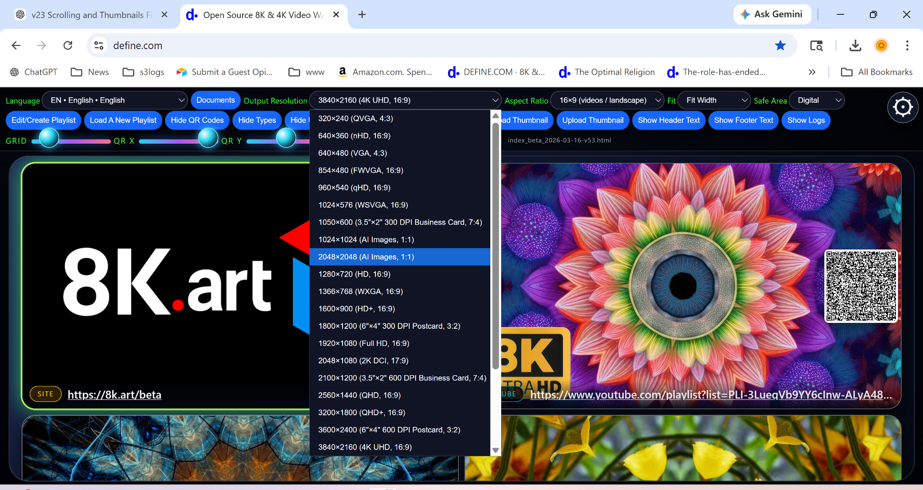
Task: Click Ask Gemini button
Action: (x=772, y=14)
